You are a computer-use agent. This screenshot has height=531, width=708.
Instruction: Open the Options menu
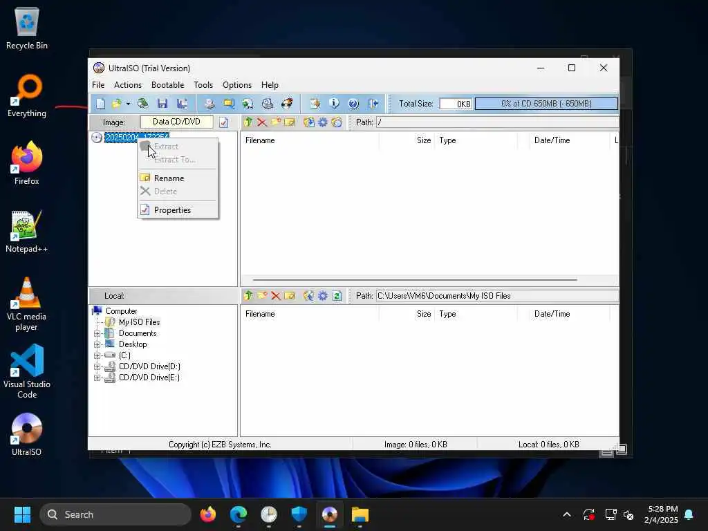[x=237, y=85]
